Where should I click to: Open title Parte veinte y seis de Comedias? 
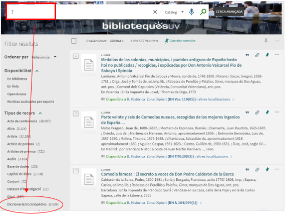pyautogui.click(x=170, y=120)
